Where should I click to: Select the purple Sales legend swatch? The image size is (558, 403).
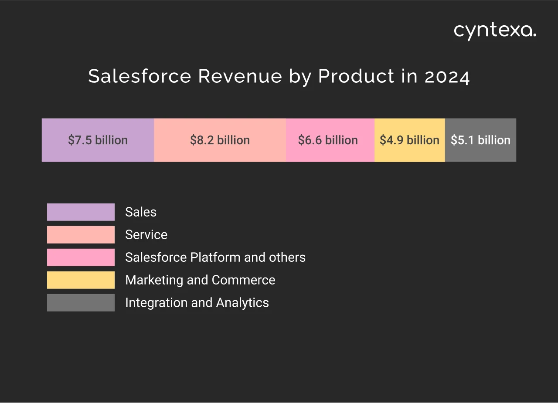(81, 212)
